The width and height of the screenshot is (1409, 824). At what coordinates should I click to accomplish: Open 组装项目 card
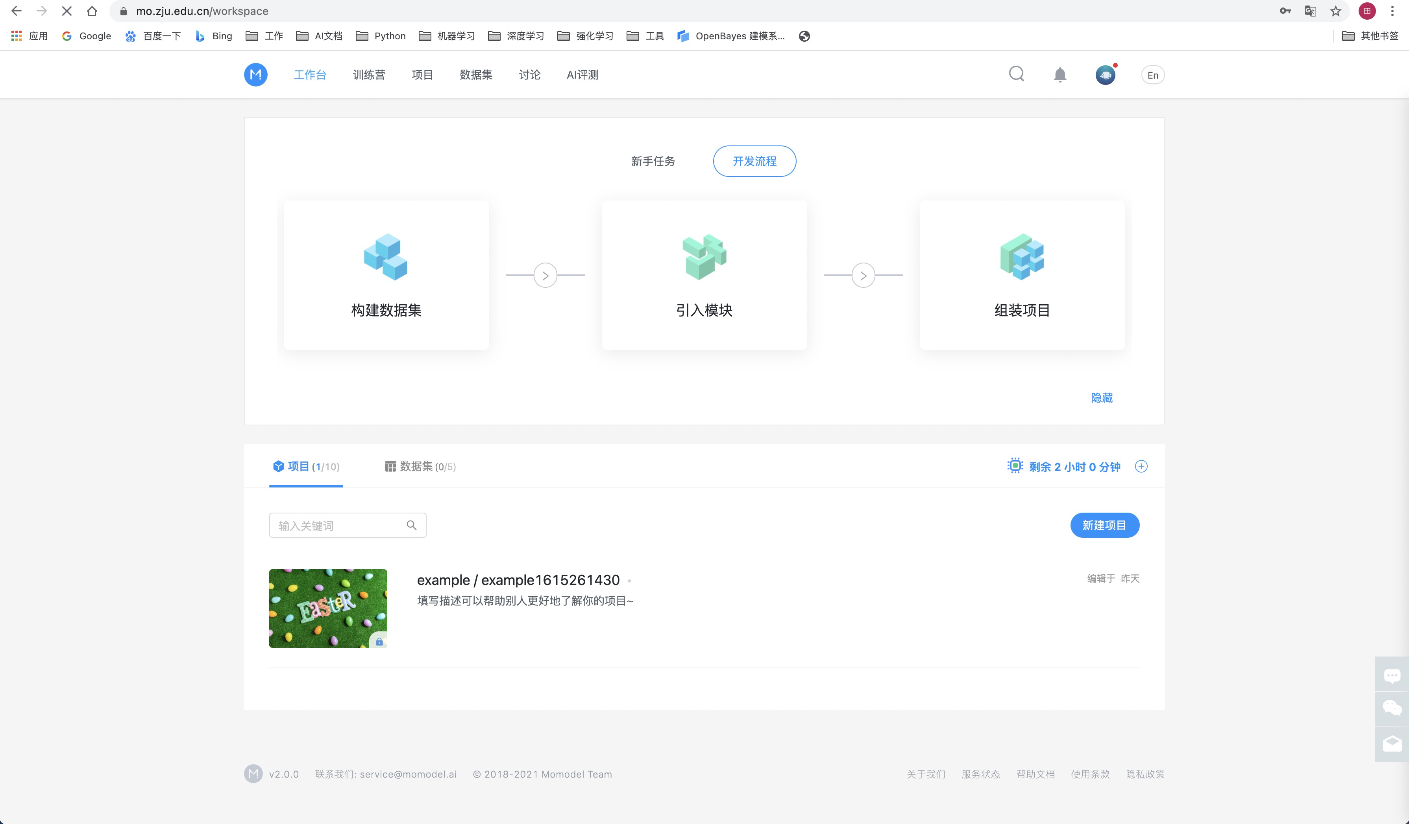(1022, 275)
